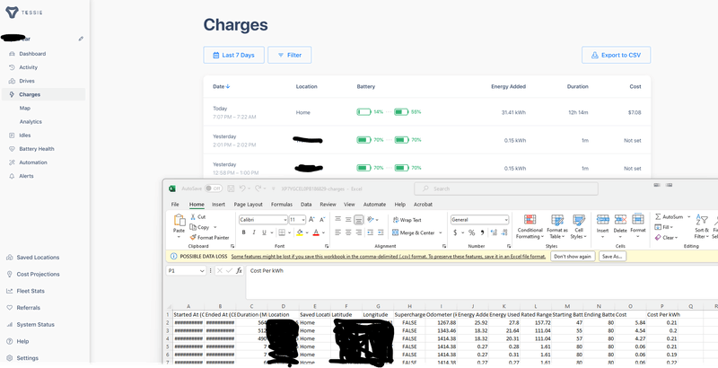Open the Excel File menu
Viewport: 718px width, 368px height.
click(x=175, y=205)
